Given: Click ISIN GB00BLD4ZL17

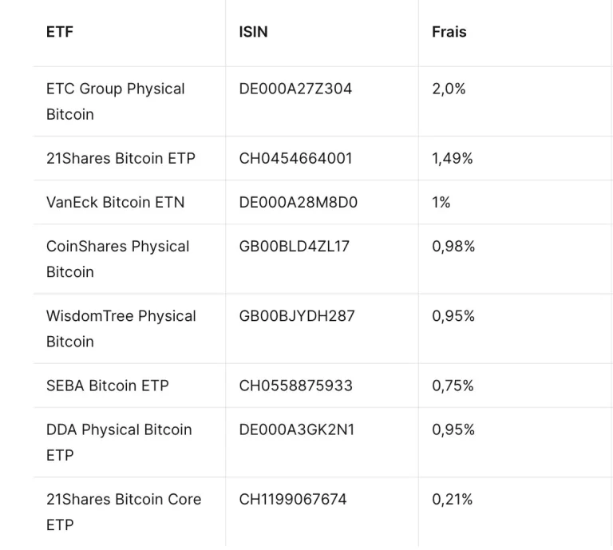Looking at the screenshot, I should [295, 246].
